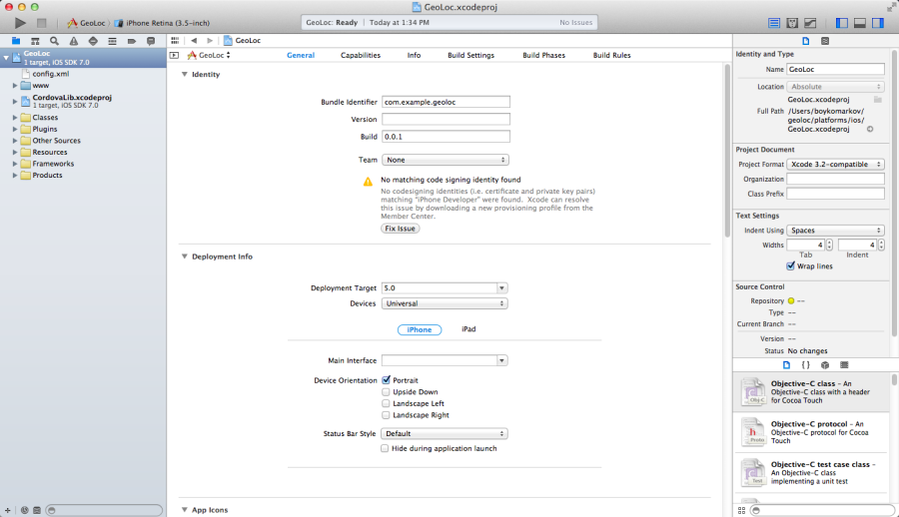Toggle Wrap lines checkbox
899x517 pixels.
click(791, 265)
